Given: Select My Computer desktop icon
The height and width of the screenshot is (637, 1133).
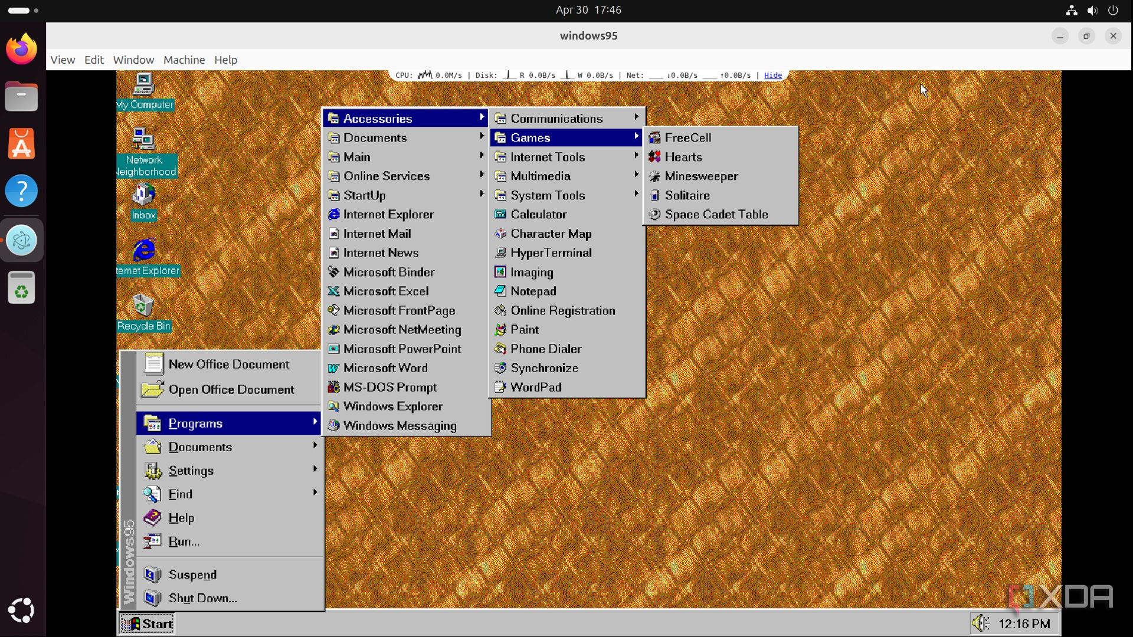Looking at the screenshot, I should 145,91.
